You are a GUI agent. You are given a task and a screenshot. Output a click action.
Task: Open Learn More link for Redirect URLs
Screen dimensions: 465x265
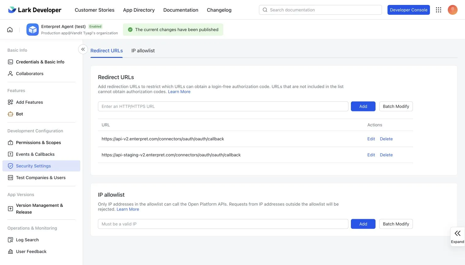[x=179, y=92]
